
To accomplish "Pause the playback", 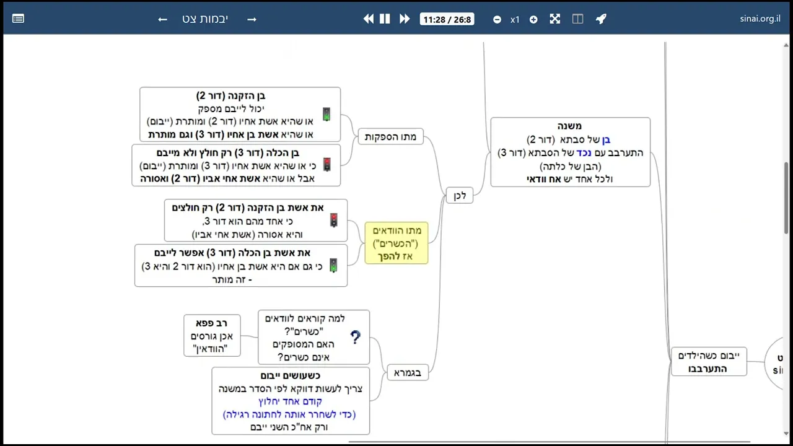I will (x=385, y=19).
